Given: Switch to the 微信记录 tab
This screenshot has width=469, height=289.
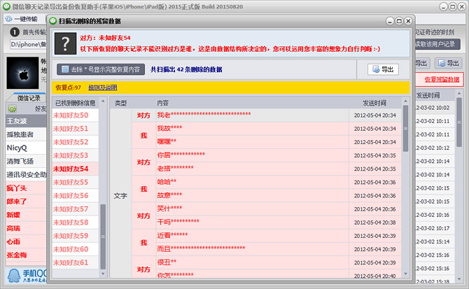Looking at the screenshot, I should 29,99.
